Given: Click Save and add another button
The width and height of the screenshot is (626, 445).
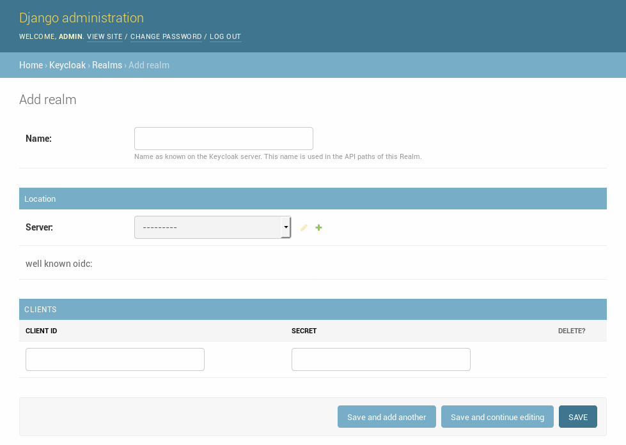Looking at the screenshot, I should coord(386,417).
